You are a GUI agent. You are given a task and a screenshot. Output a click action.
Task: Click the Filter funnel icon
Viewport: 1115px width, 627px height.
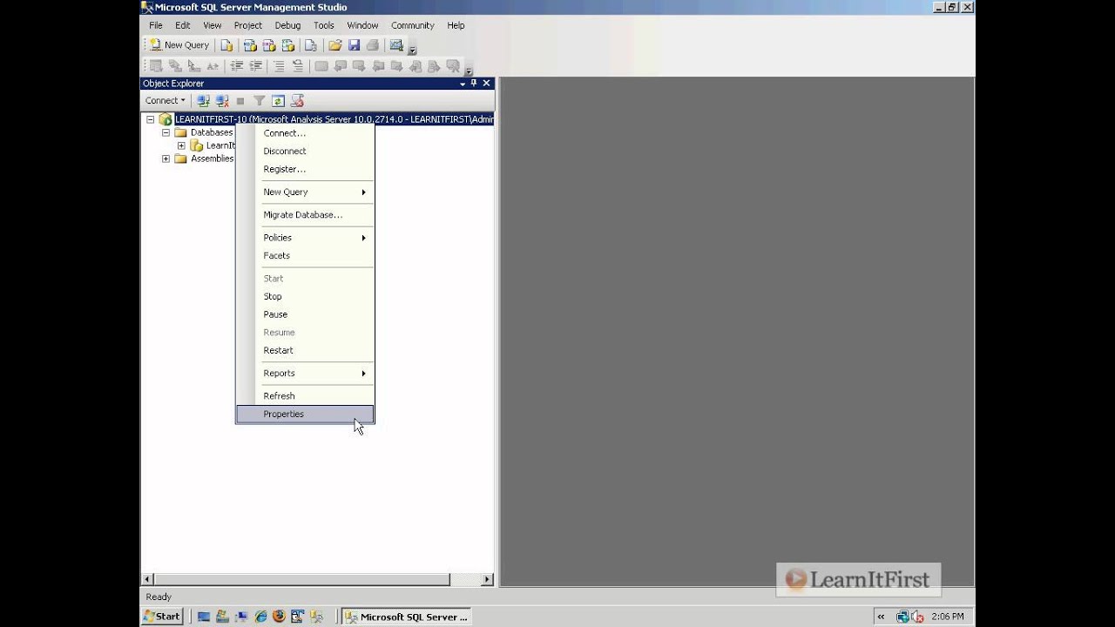point(259,101)
